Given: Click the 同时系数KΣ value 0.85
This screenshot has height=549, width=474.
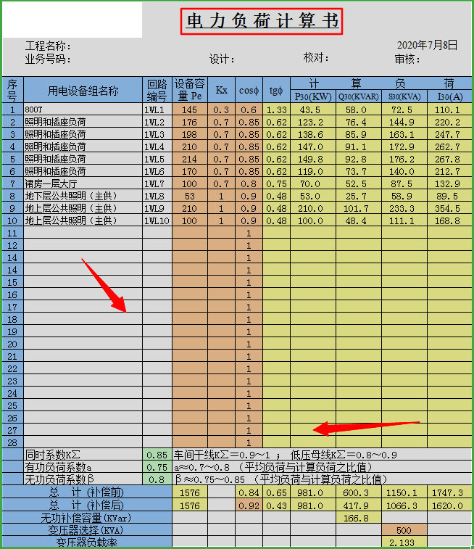Looking at the screenshot, I should pyautogui.click(x=157, y=455).
